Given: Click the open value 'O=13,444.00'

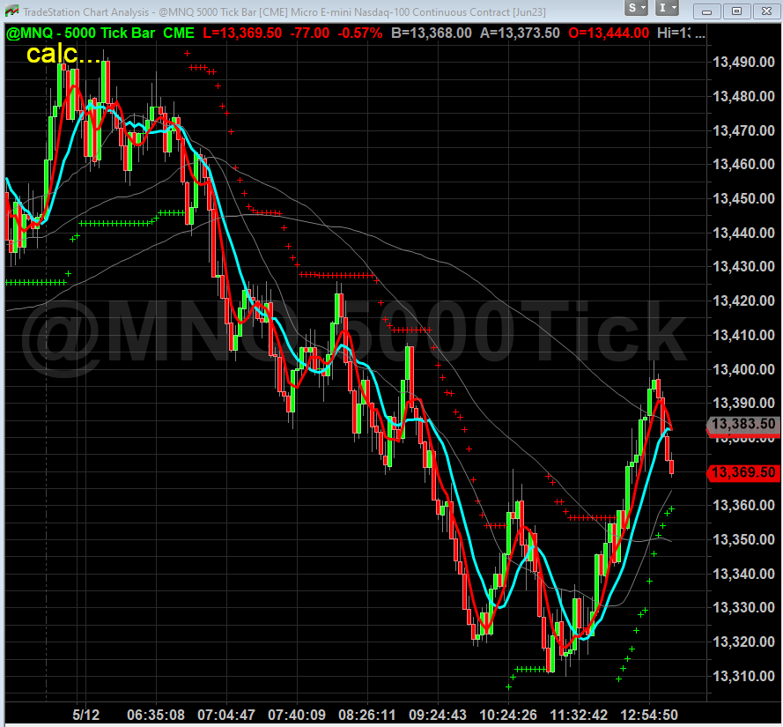Looking at the screenshot, I should tap(609, 33).
